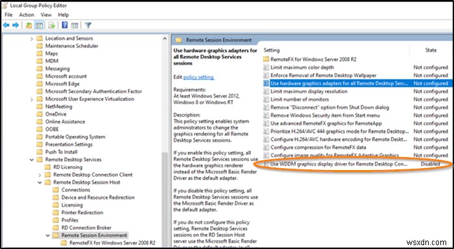Click the Up one level folder icon

pyautogui.click(x=29, y=25)
